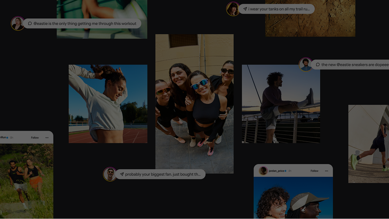Click the jordan_price profile avatar

pos(263,171)
